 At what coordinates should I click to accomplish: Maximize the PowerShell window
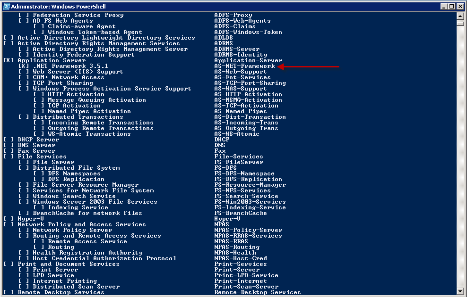pos(451,6)
